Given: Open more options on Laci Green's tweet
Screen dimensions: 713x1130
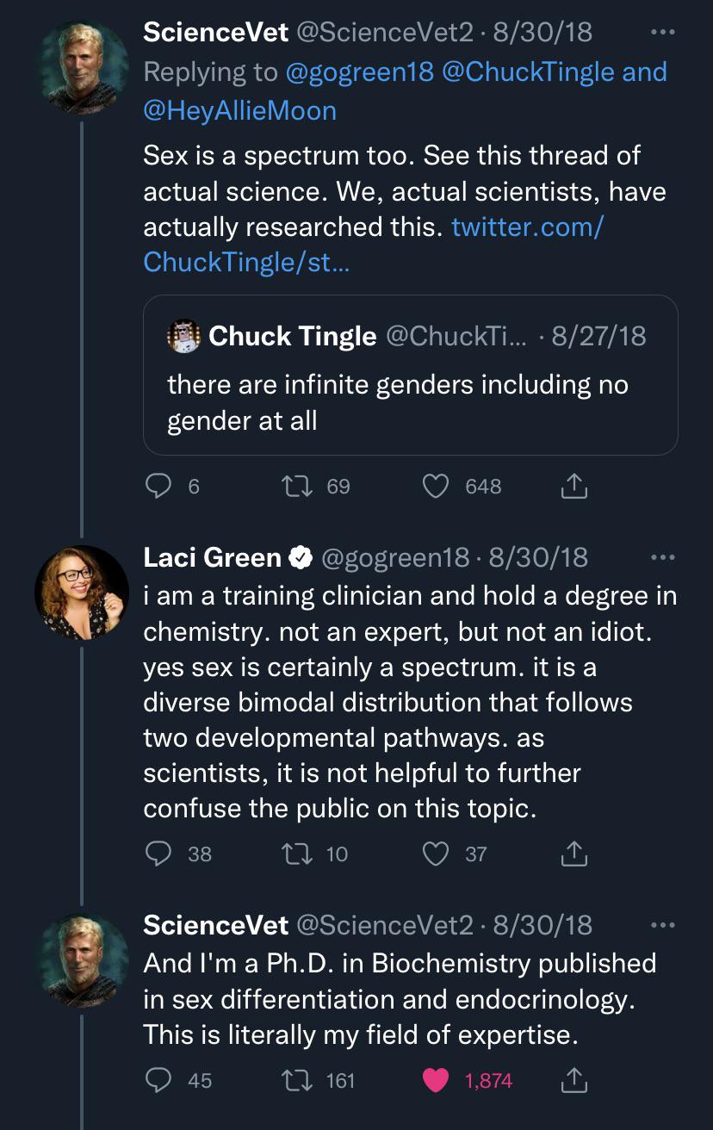Looking at the screenshot, I should 662,557.
